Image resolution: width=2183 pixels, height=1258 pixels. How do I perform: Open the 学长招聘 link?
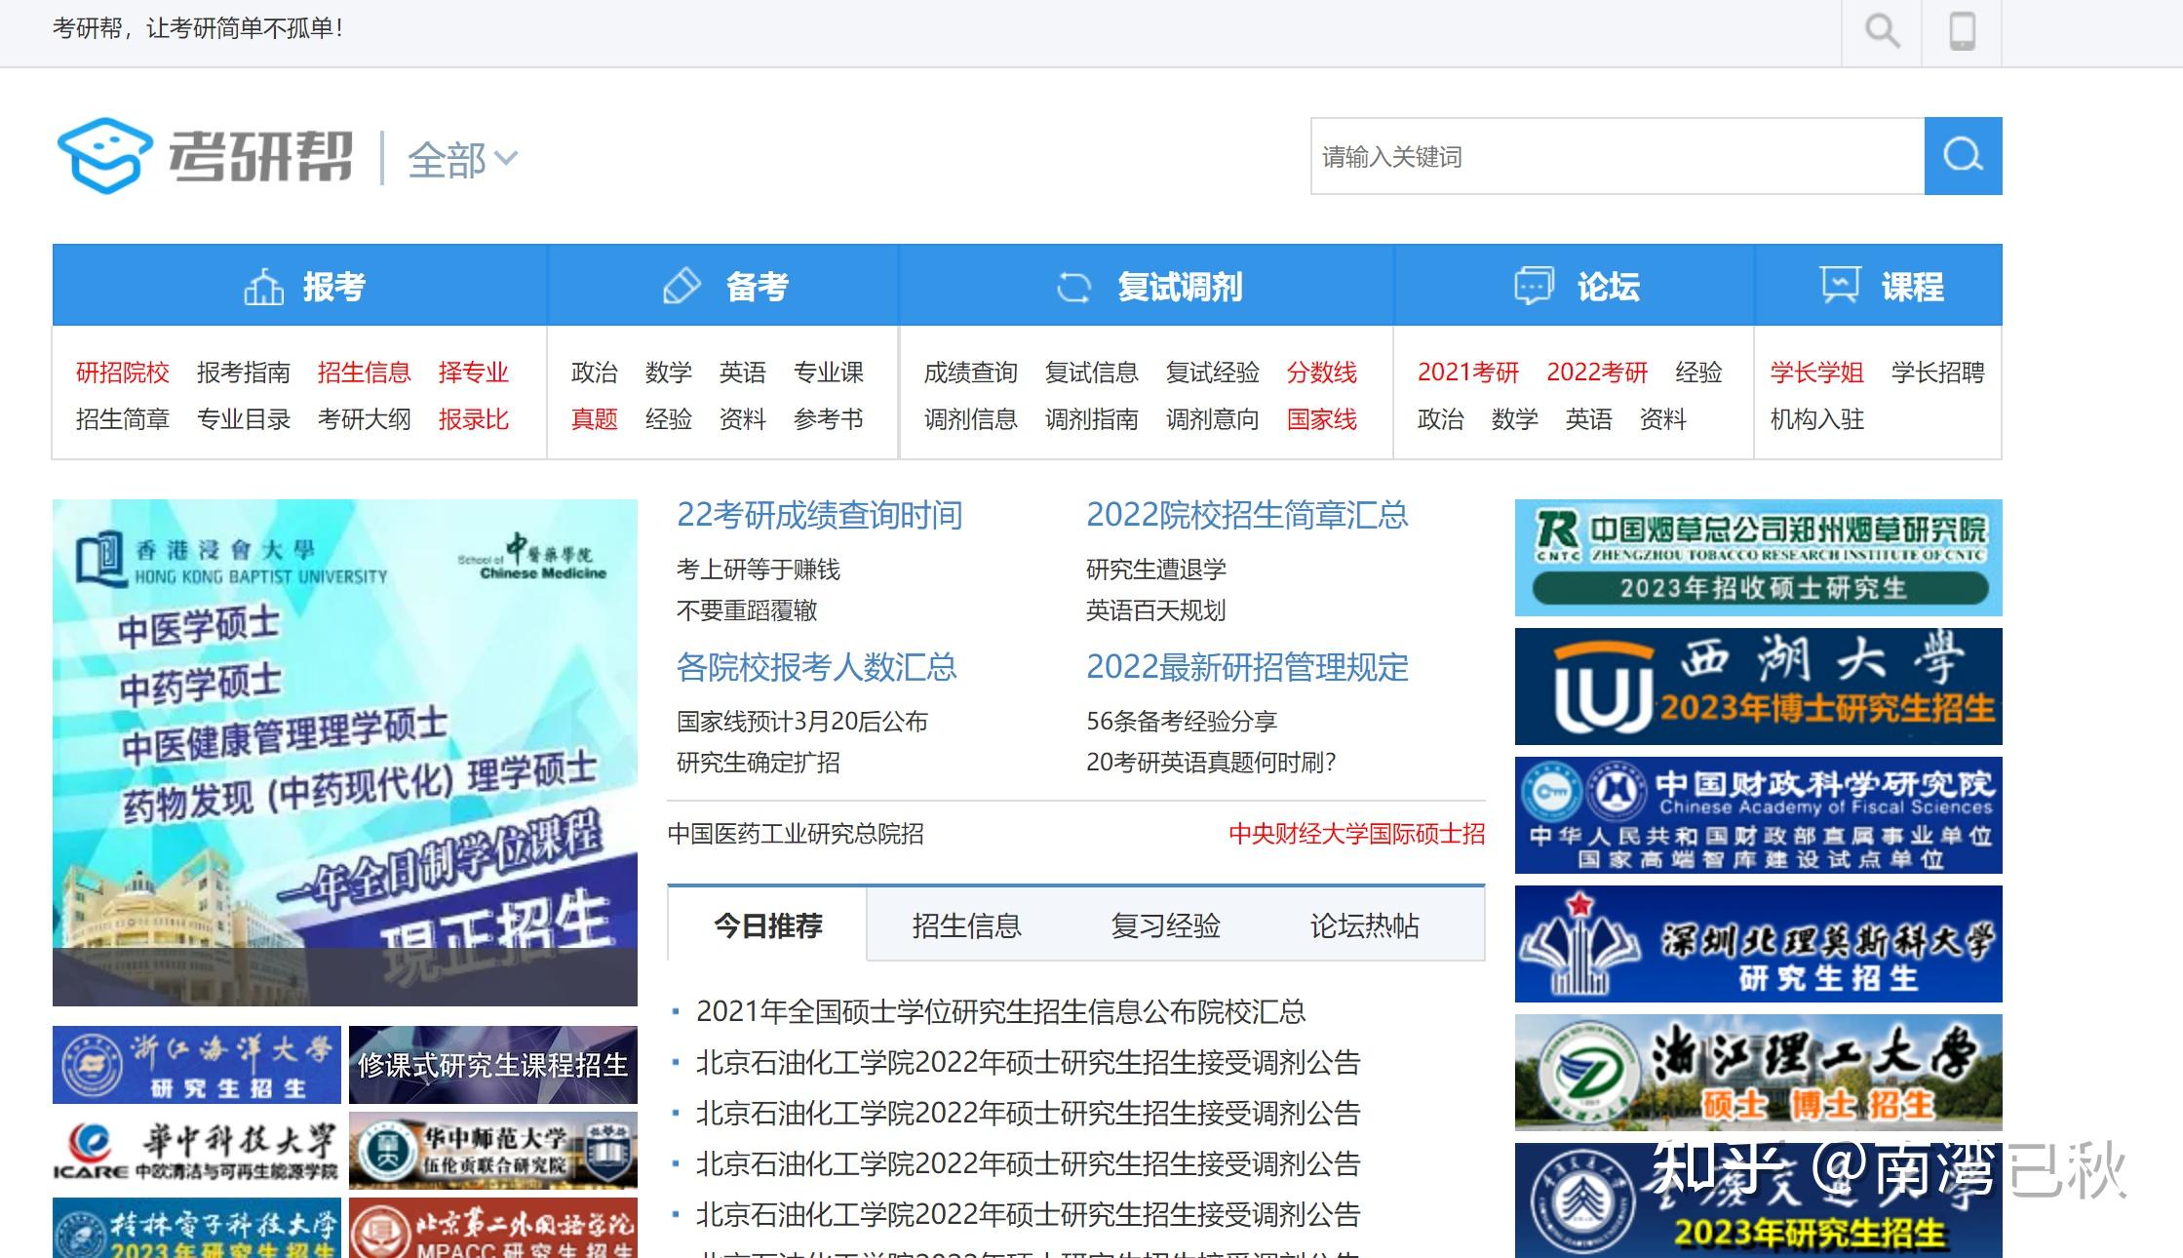(1938, 373)
